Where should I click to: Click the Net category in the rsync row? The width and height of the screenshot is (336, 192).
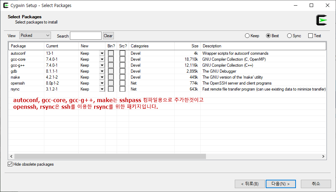pyautogui.click(x=134, y=89)
